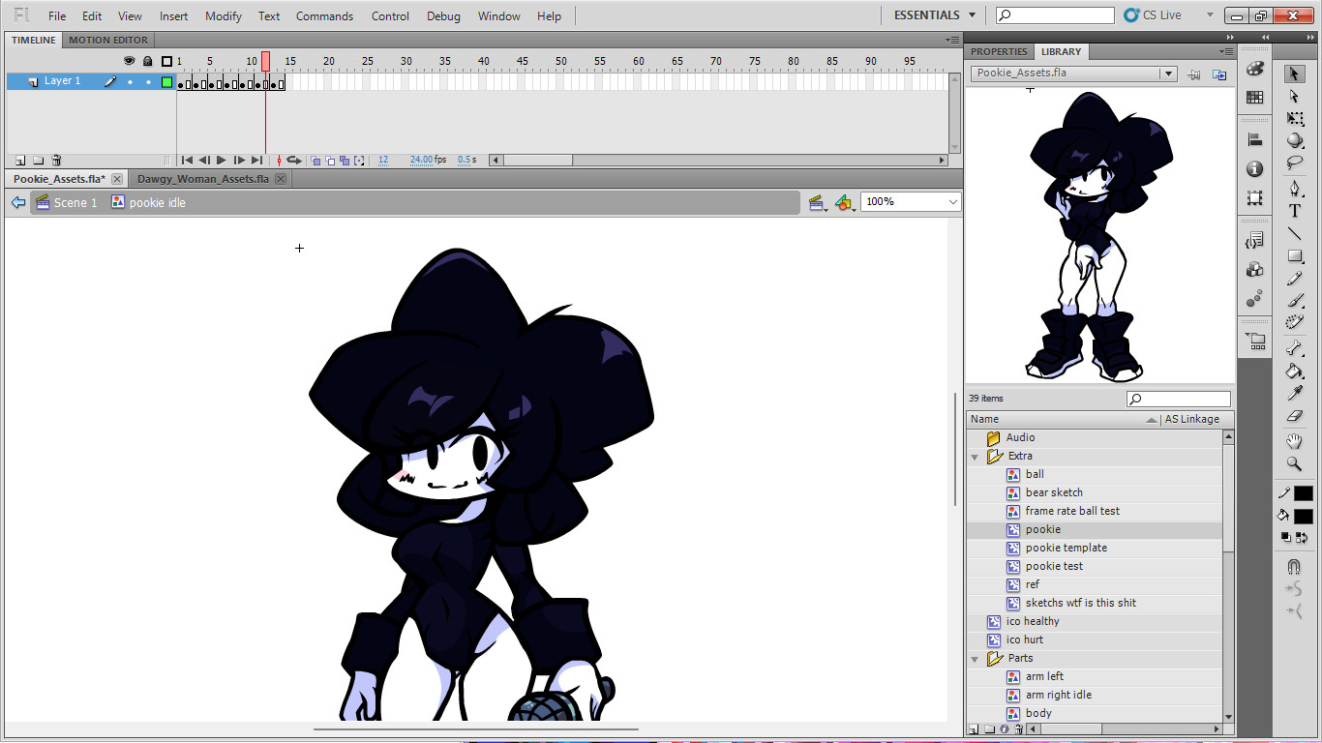Create a new layer in the timeline
Screen dimensions: 1322x743
[x=19, y=161]
